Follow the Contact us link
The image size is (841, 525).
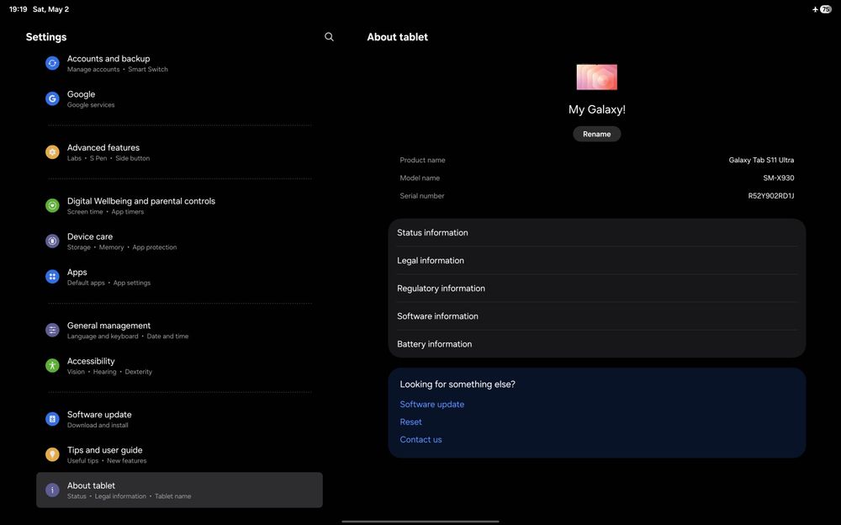(x=420, y=439)
